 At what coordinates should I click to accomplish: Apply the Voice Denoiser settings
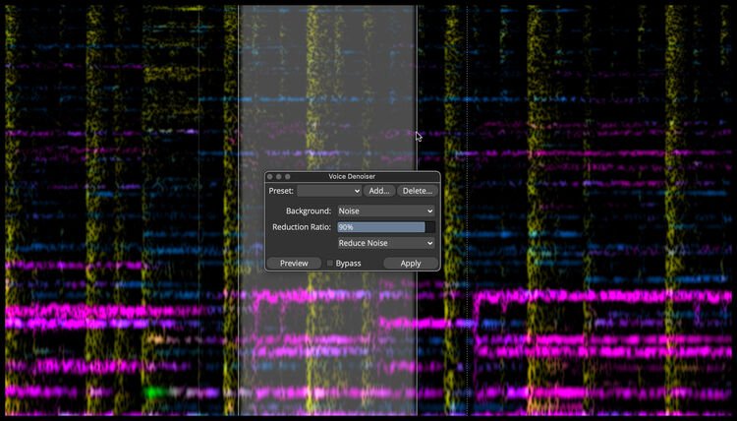[x=411, y=264]
